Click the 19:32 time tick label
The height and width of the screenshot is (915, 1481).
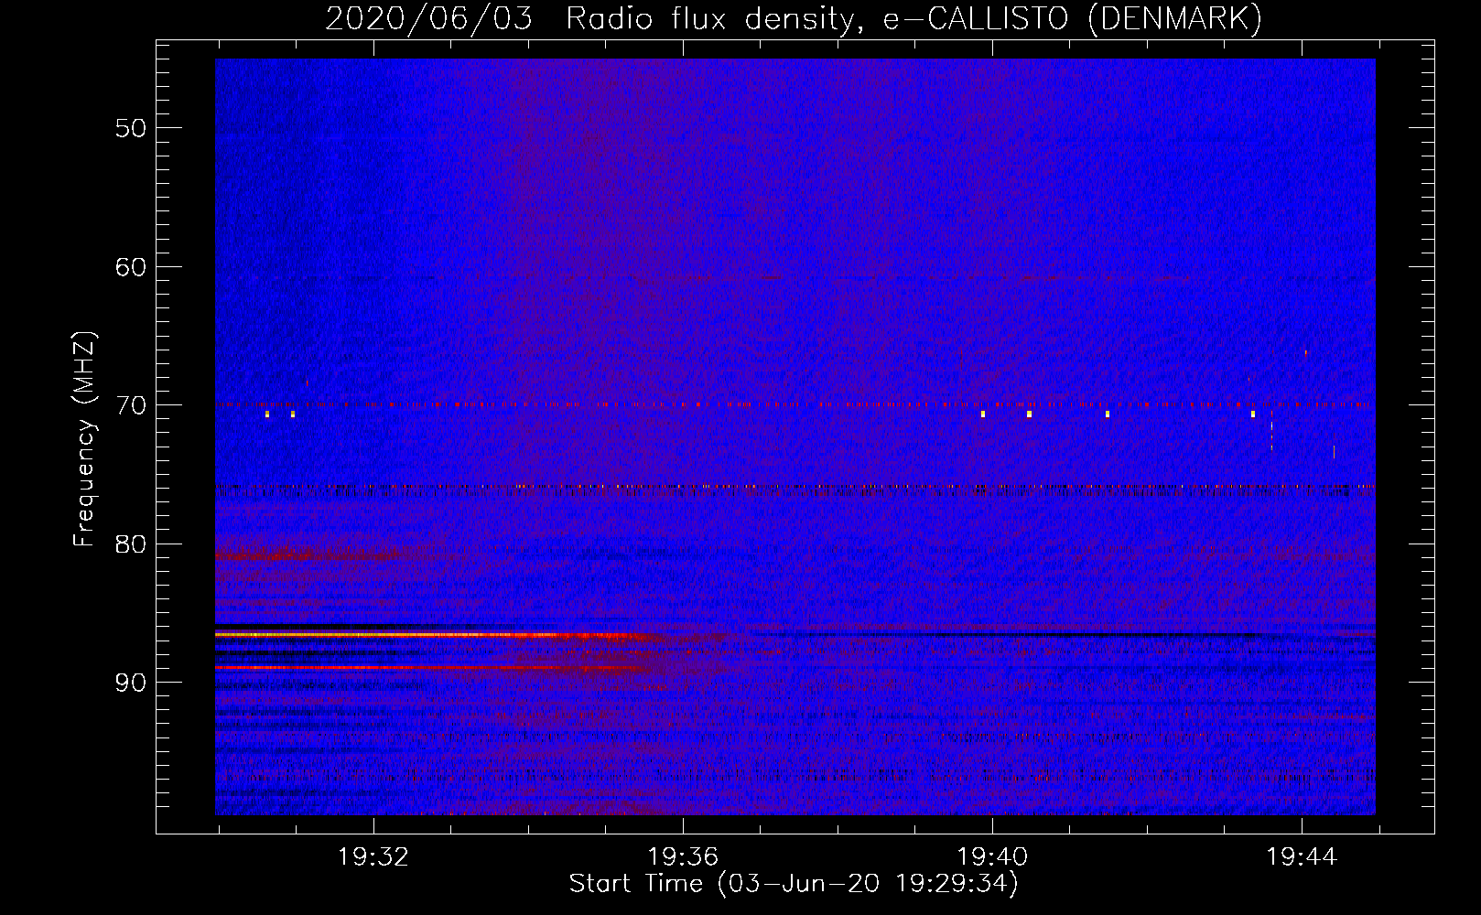coord(373,857)
